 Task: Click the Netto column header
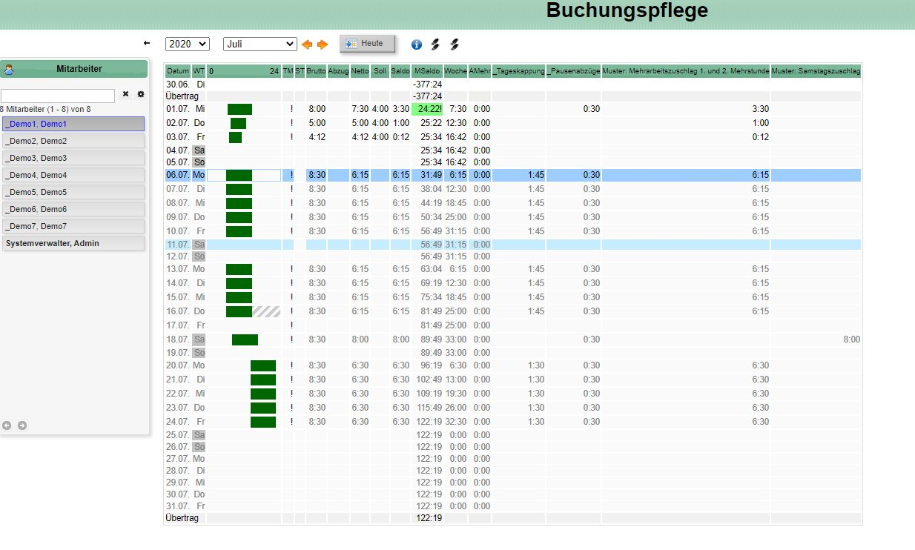pos(360,72)
